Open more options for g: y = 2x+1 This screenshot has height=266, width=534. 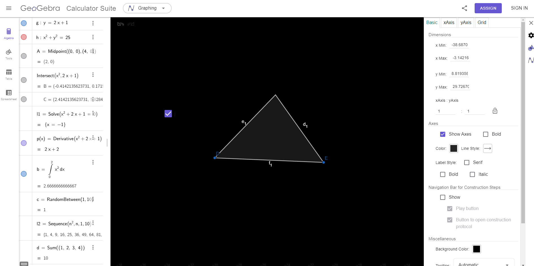pyautogui.click(x=93, y=23)
